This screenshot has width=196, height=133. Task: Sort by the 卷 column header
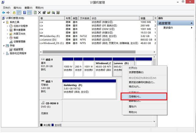52,18
